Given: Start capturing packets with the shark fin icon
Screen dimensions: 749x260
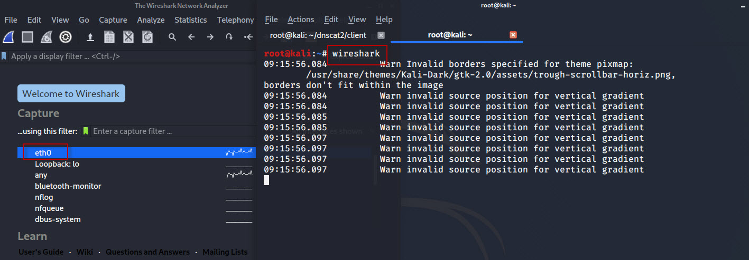Looking at the screenshot, I should click(8, 37).
